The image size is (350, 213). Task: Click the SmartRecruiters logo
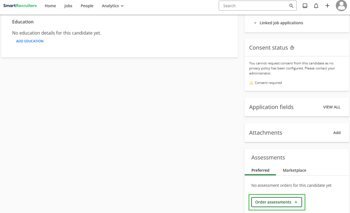(20, 6)
